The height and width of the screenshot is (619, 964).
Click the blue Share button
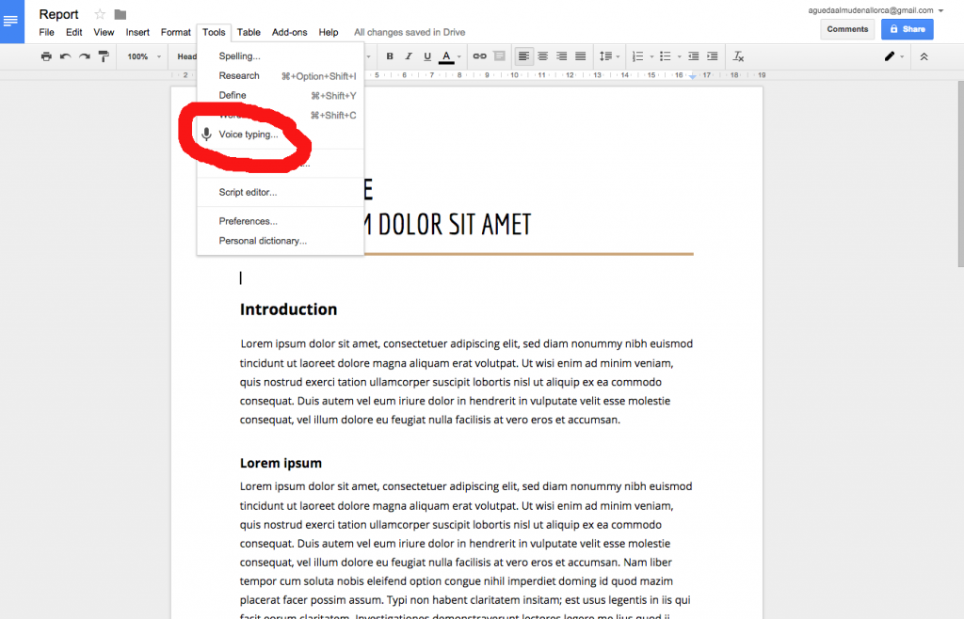click(907, 29)
